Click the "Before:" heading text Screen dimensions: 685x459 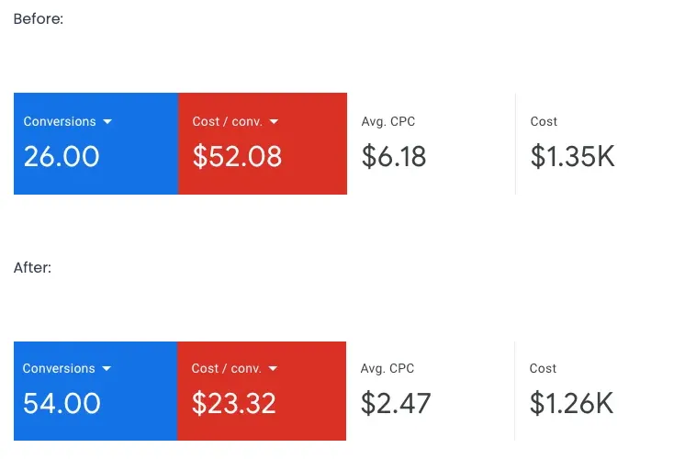[x=39, y=19]
